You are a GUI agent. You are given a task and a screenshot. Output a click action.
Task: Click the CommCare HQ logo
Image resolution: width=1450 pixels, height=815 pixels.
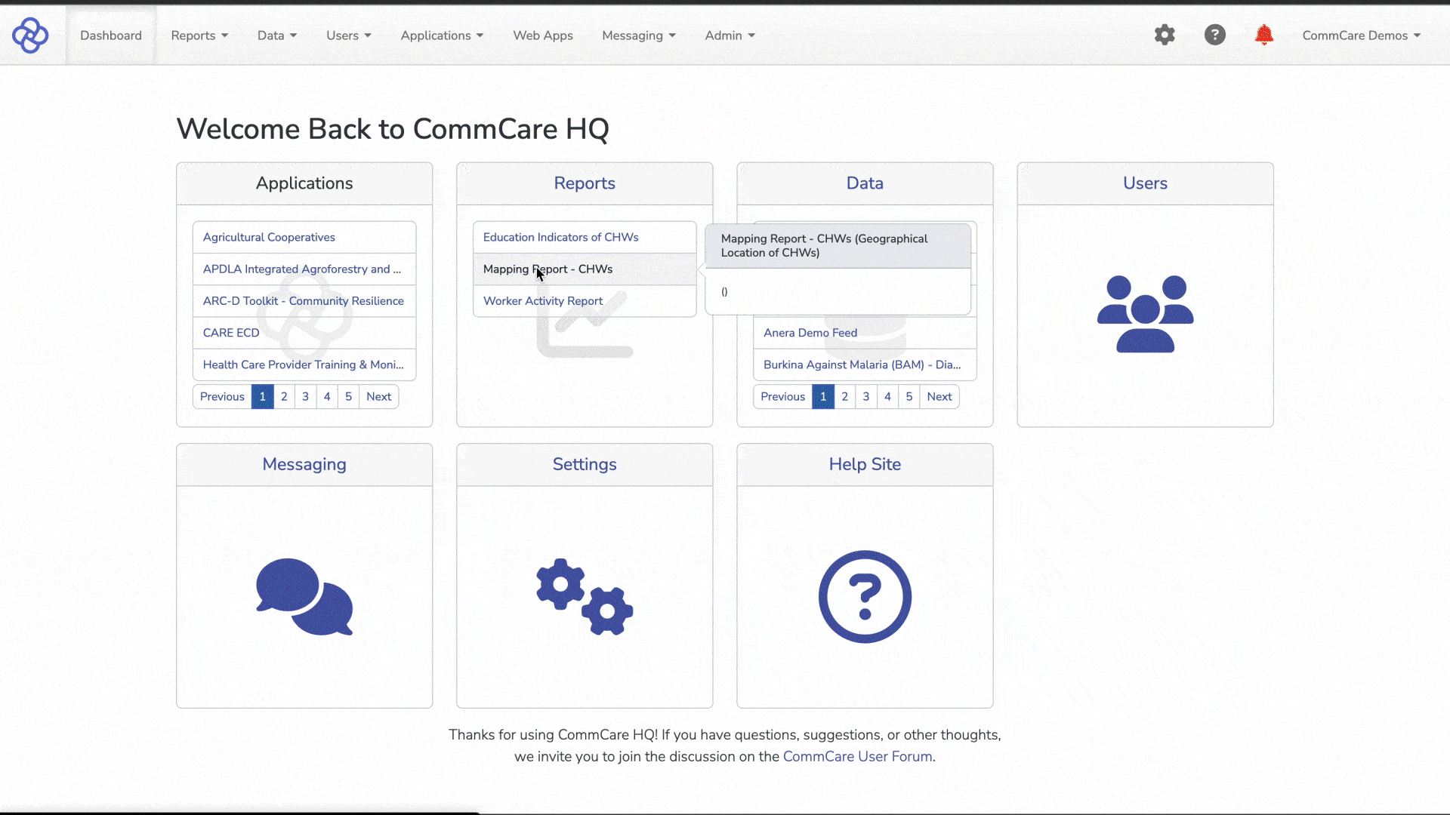pyautogui.click(x=30, y=35)
